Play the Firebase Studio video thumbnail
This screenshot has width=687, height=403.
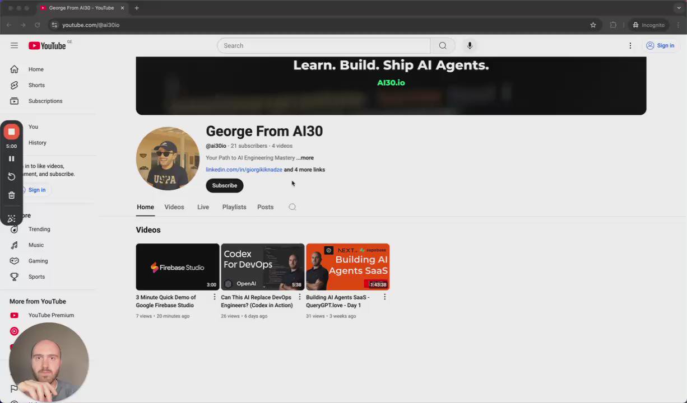pos(177,267)
